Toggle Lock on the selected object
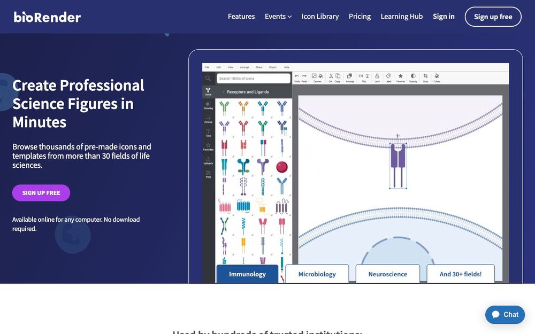The image size is (535, 334). coord(377,76)
